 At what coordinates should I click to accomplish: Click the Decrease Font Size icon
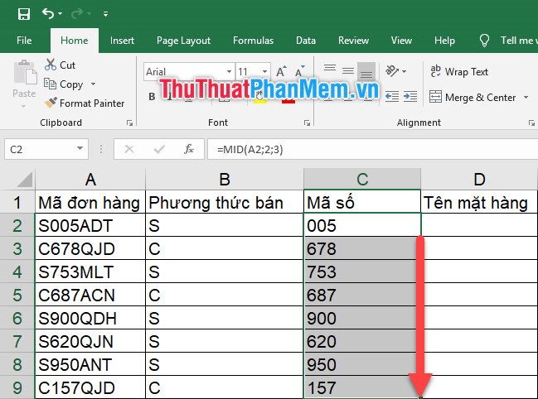299,71
